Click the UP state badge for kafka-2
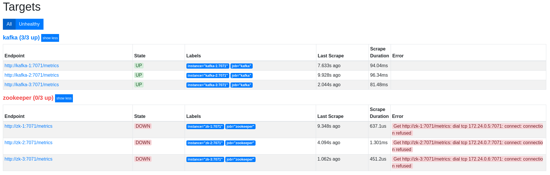This screenshot has width=550, height=175. click(139, 75)
